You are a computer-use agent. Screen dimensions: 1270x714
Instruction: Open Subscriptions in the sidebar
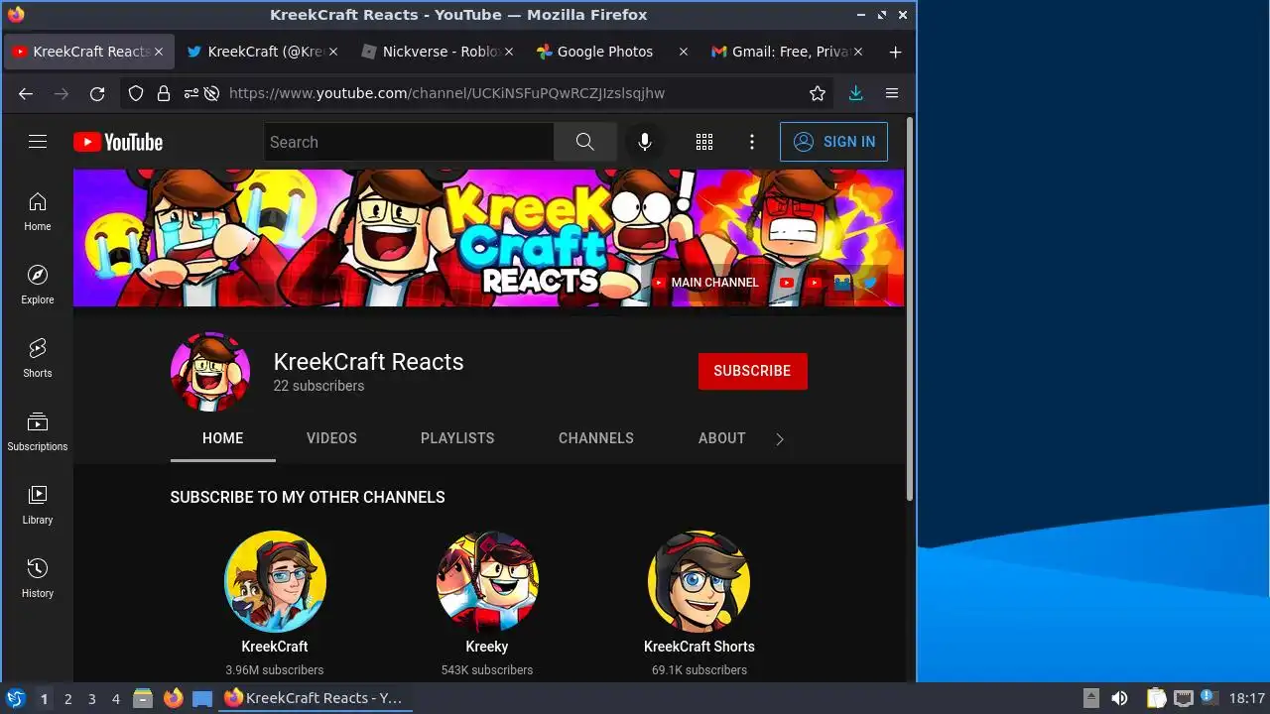38,431
